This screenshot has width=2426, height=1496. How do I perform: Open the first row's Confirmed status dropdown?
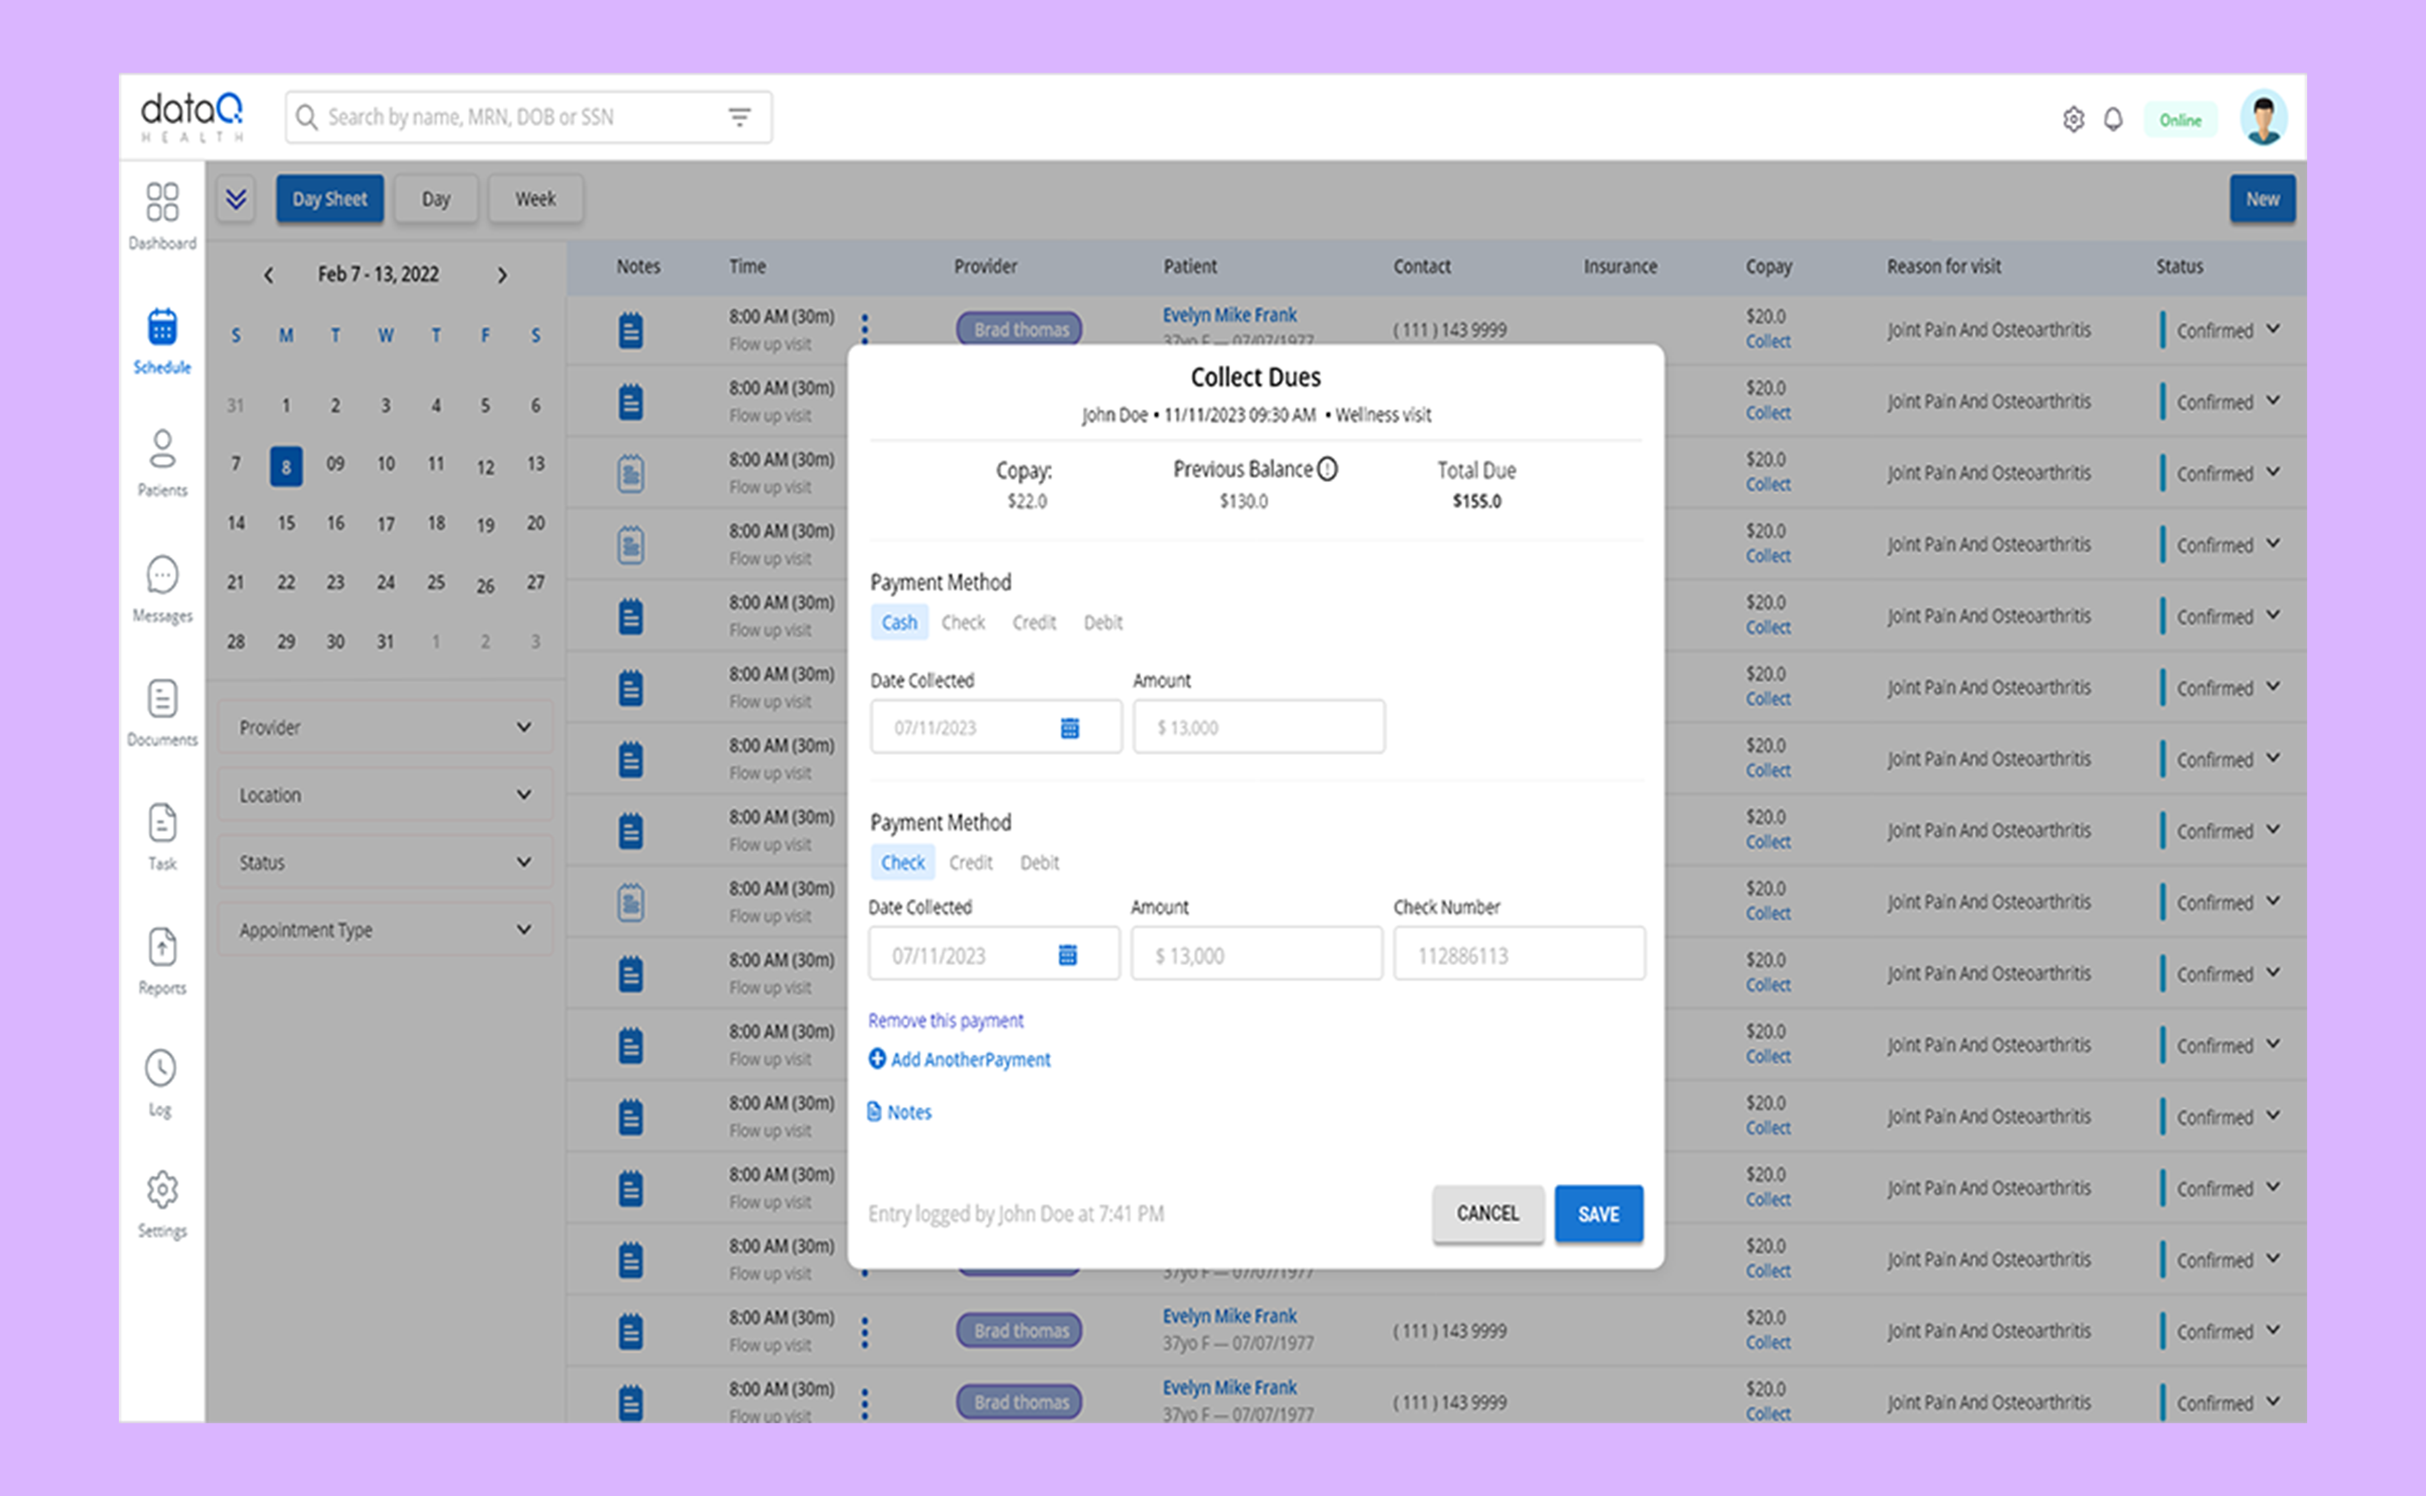[x=2273, y=329]
